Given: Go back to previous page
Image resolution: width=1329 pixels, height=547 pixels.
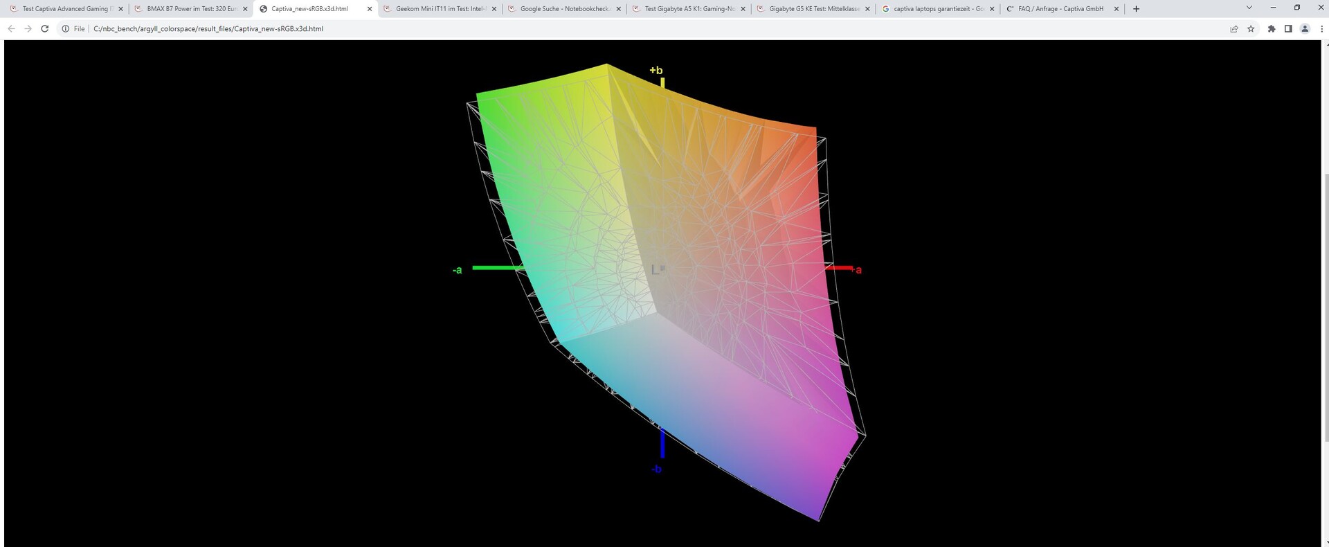Looking at the screenshot, I should pyautogui.click(x=11, y=28).
